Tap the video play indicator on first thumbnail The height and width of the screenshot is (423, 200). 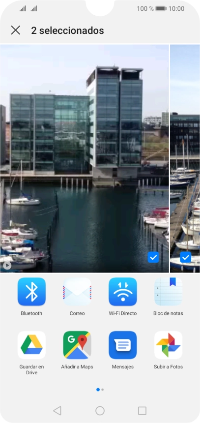point(7,266)
